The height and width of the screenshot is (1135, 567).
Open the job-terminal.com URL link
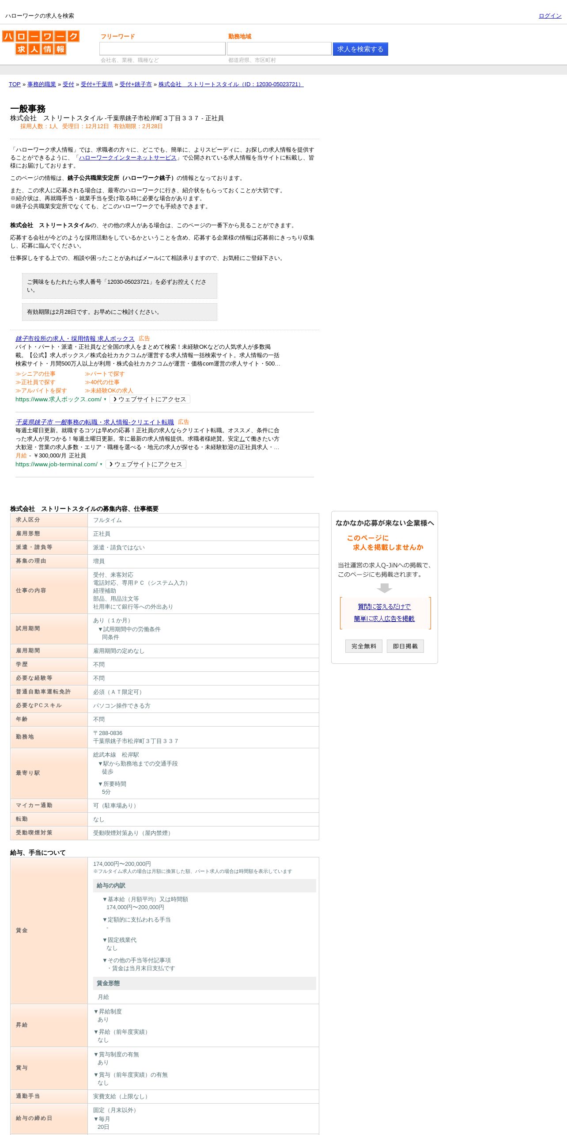(57, 464)
